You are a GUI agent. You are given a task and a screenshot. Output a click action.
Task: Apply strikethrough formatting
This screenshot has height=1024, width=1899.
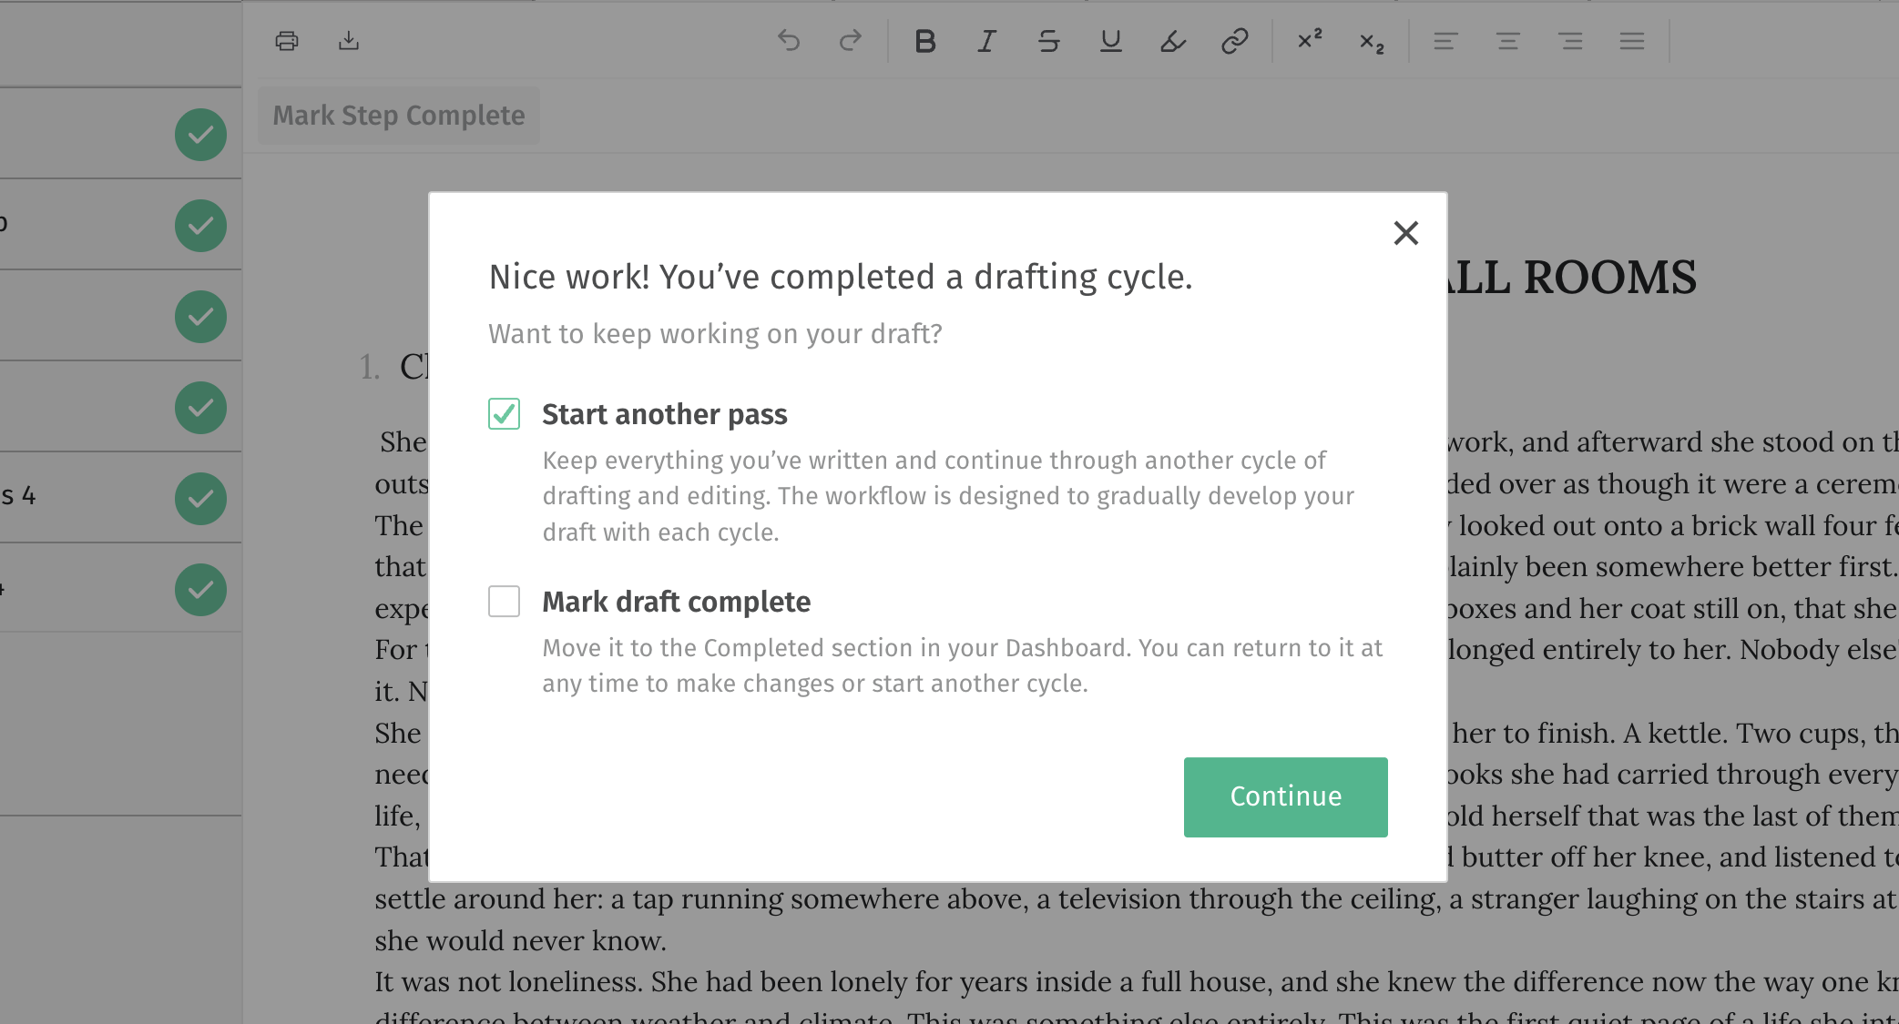(x=1049, y=41)
